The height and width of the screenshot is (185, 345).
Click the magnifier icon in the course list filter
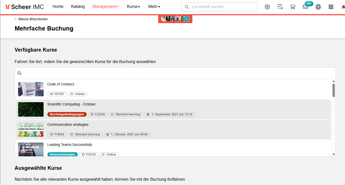click(19, 73)
